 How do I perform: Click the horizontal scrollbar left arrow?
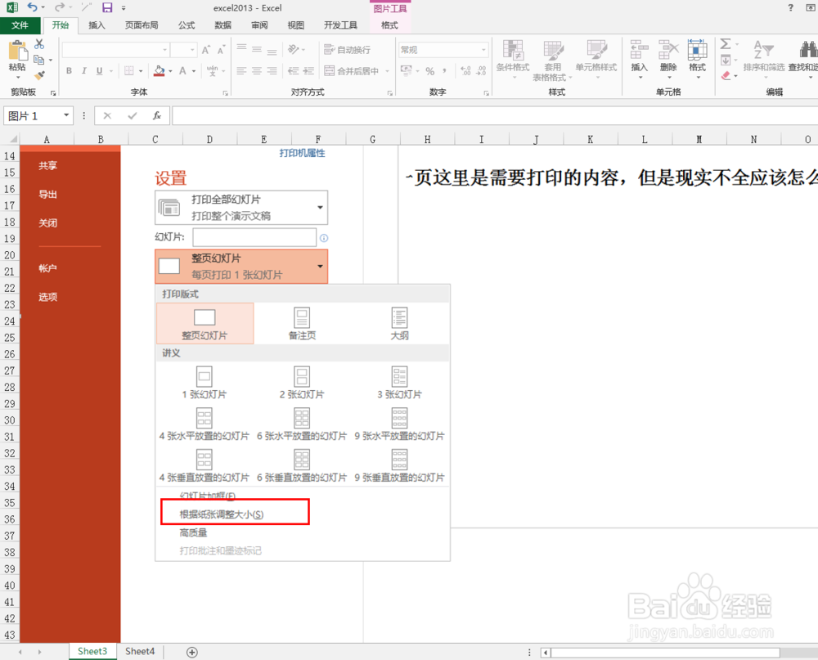pos(546,652)
